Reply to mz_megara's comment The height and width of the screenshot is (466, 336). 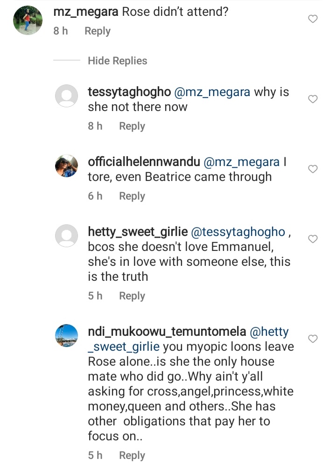[x=98, y=31]
